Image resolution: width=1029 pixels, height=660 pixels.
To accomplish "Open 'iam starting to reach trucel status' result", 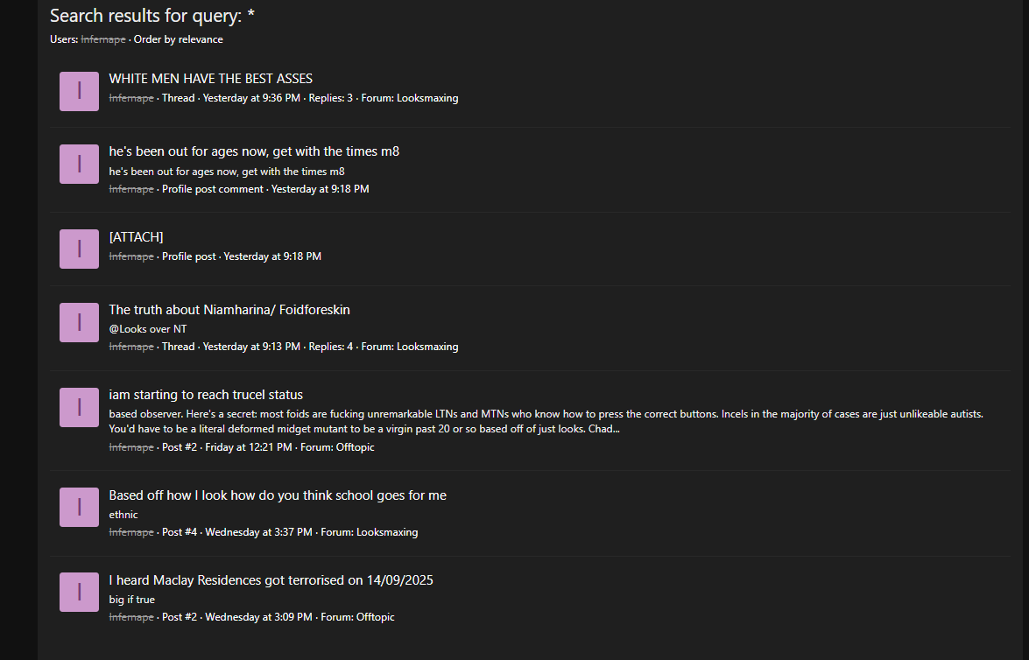I will click(x=206, y=395).
